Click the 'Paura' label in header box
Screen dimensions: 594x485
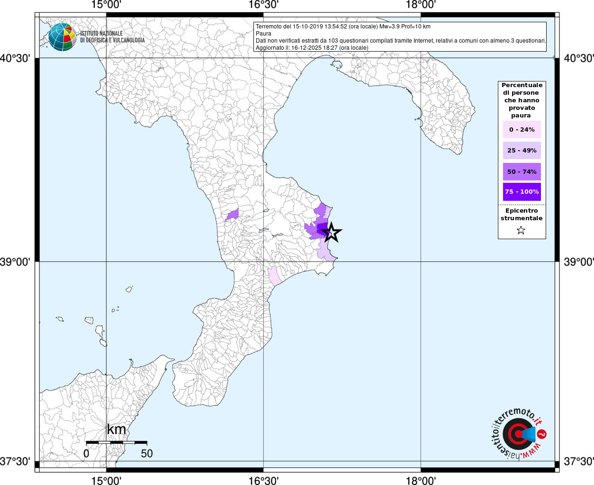(263, 34)
